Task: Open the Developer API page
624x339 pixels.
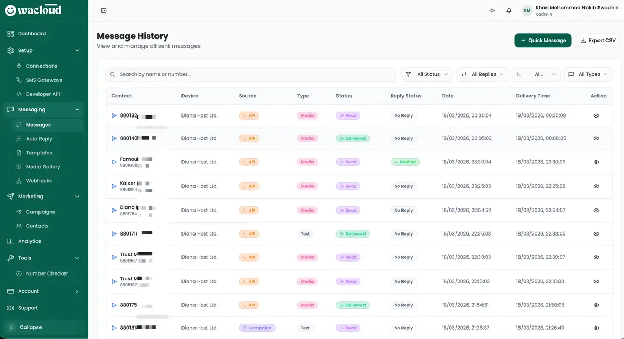Action: pos(43,94)
